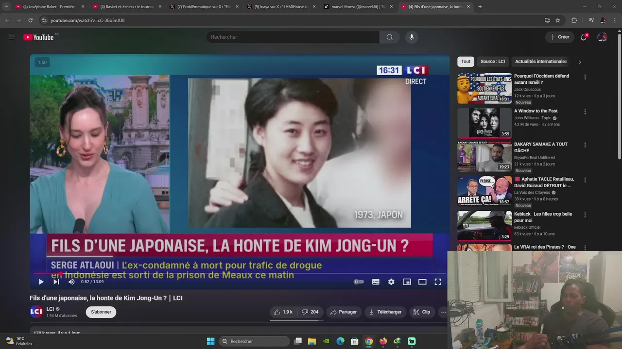This screenshot has width=622, height=349.
Task: Select the Actualités internationales chip
Action: coord(541,62)
